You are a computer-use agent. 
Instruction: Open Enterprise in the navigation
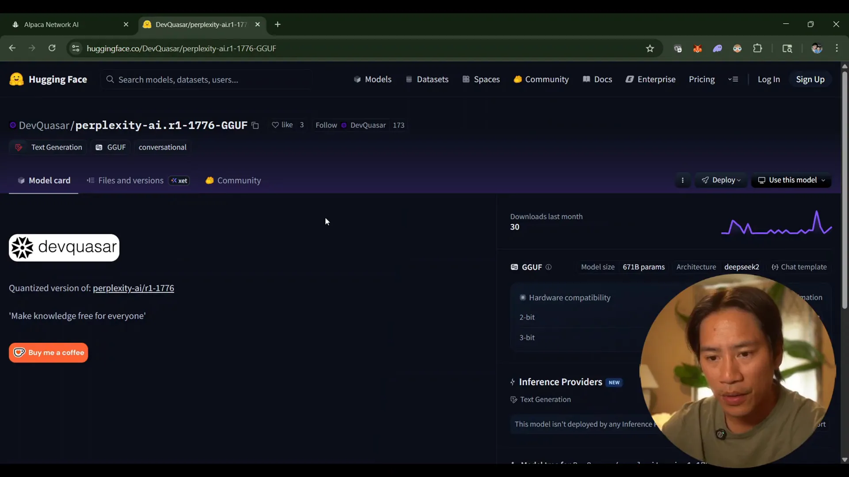pos(650,79)
